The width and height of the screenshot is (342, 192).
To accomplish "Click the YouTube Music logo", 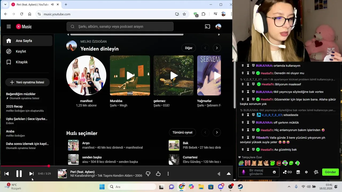I will (x=24, y=26).
